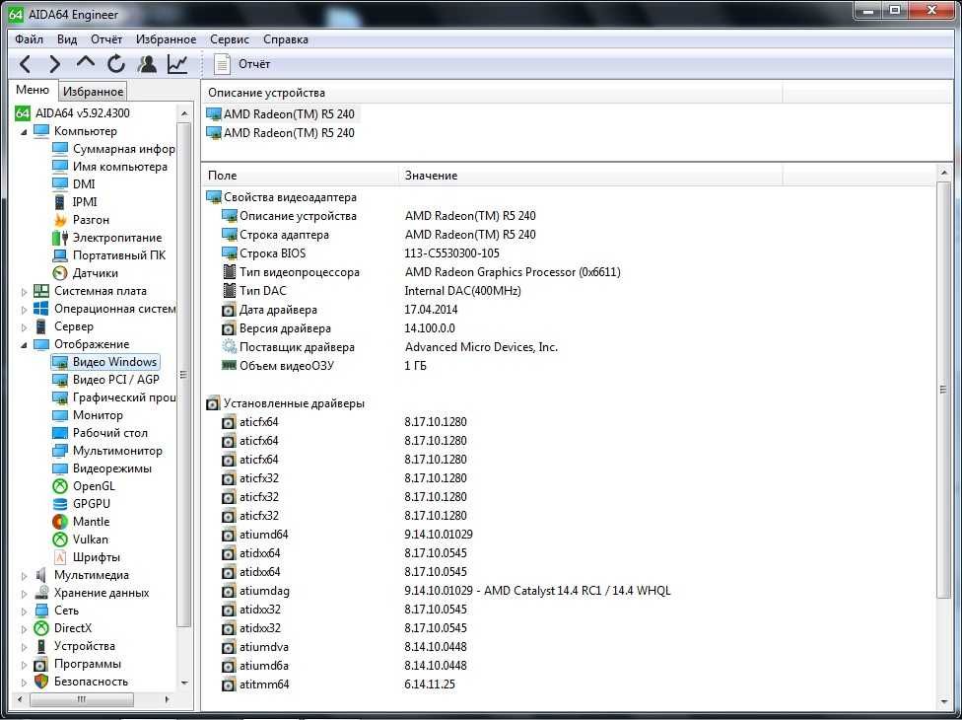Screen dimensions: 962x720
Task: Select AIDA64 v5.92.4300 root node
Action: pyautogui.click(x=82, y=113)
